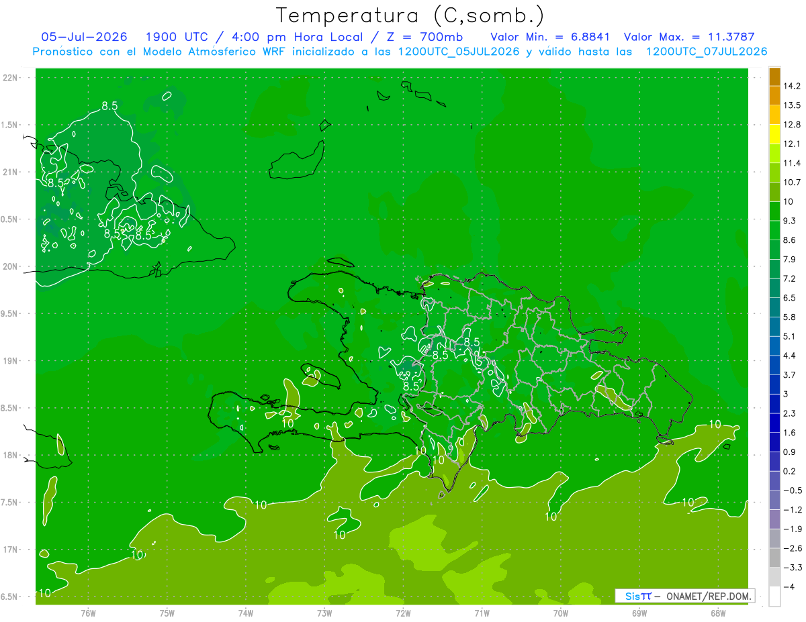The width and height of the screenshot is (806, 622).
Task: Click the "68W" longitude axis label
Action: point(718,613)
